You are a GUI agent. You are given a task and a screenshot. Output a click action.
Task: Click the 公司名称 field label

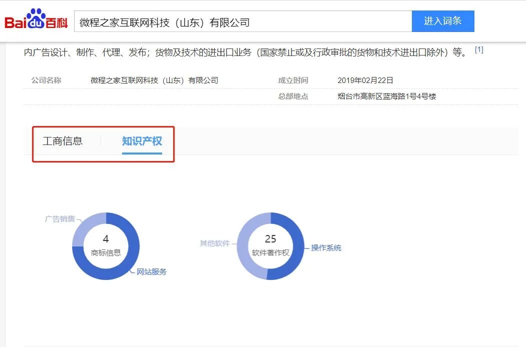(x=46, y=79)
